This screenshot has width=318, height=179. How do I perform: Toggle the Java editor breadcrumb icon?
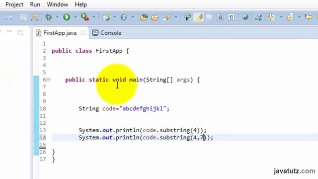187,17
